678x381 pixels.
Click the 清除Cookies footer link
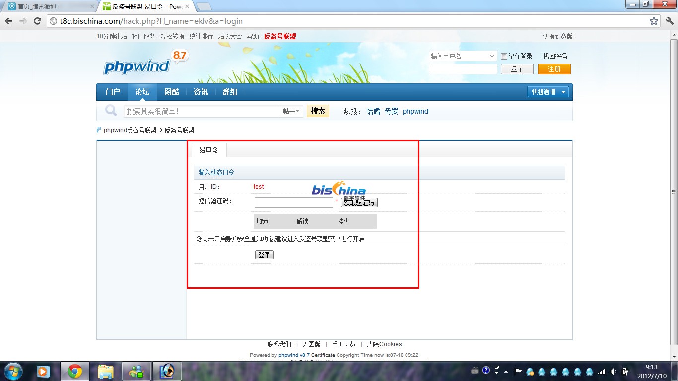pos(384,344)
